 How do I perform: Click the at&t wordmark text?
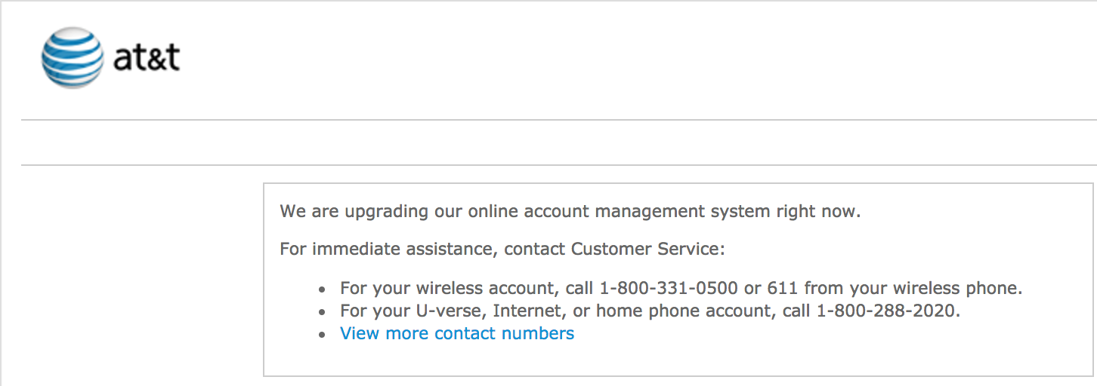point(147,58)
